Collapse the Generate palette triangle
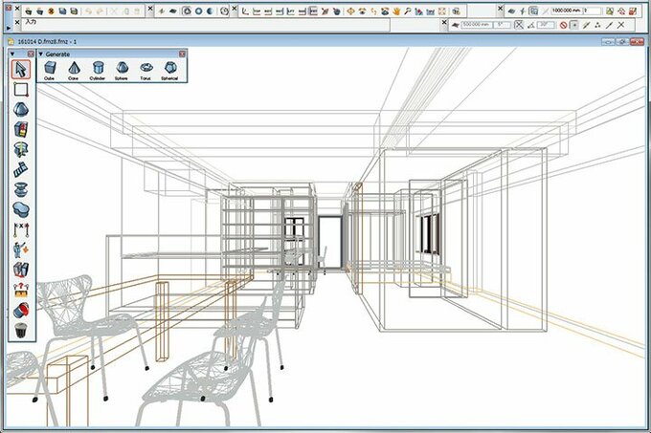 pos(40,54)
